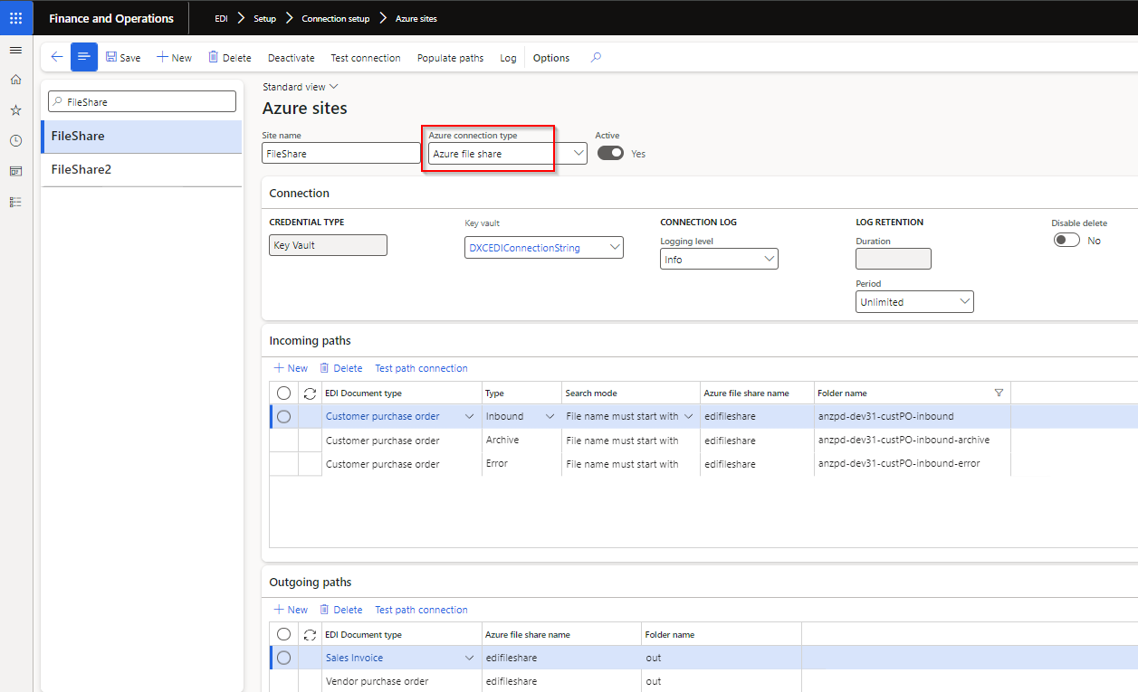This screenshot has width=1138, height=692.
Task: Expand the navigation pane hamburger icon
Action: click(15, 50)
